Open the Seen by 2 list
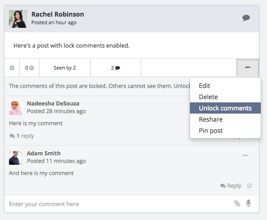The width and height of the screenshot is (267, 220). click(65, 68)
